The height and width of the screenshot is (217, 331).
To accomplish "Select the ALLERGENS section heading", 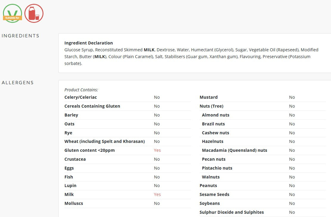I will [18, 83].
